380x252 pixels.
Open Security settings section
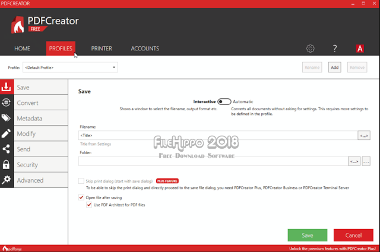[x=41, y=165]
